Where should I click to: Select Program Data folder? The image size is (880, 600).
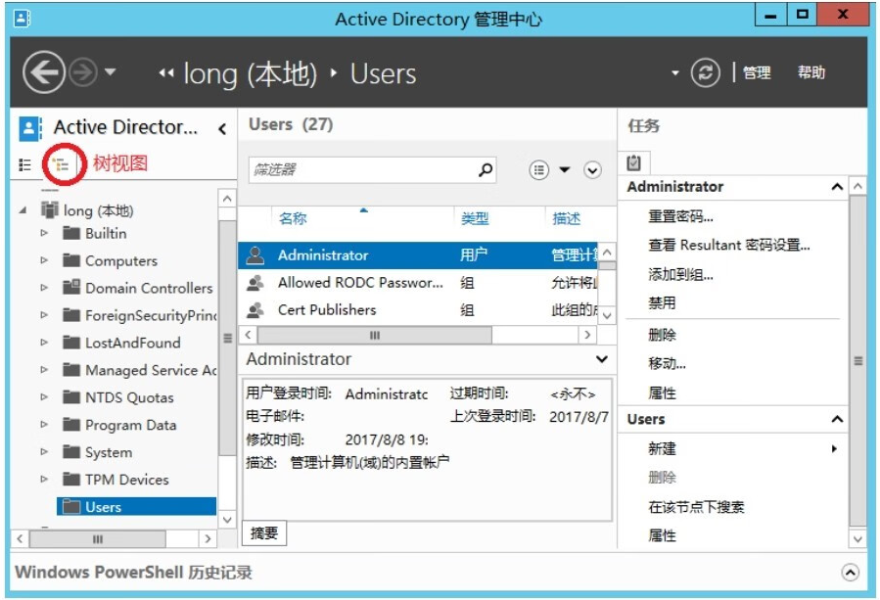click(x=131, y=425)
